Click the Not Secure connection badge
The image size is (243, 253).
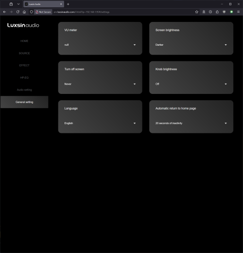[x=43, y=12]
